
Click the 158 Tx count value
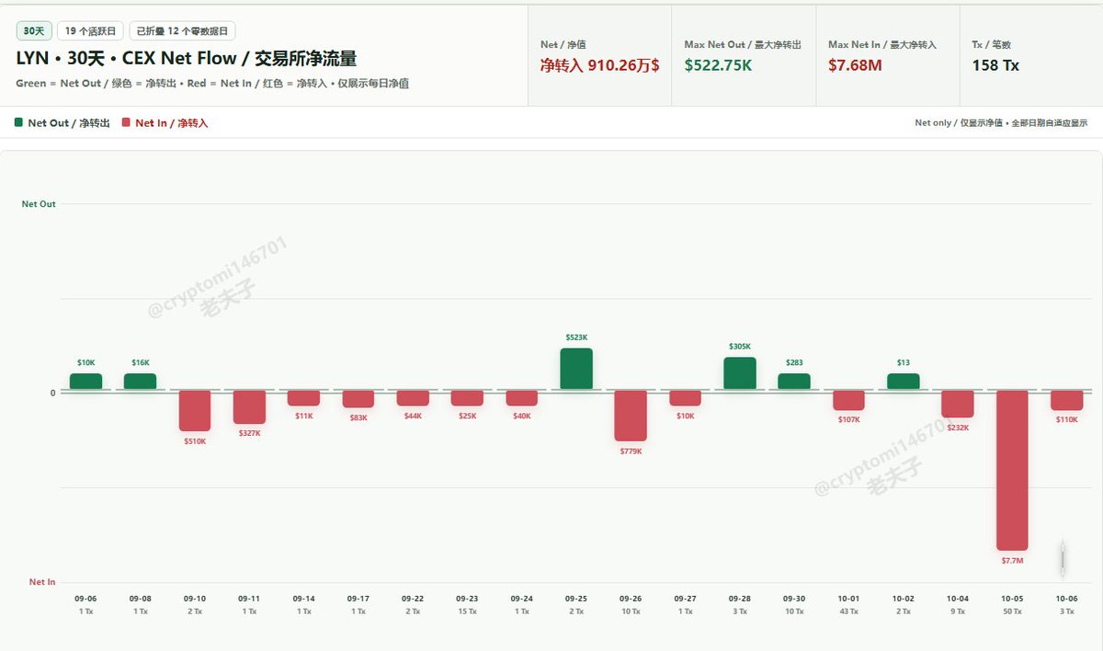[995, 65]
